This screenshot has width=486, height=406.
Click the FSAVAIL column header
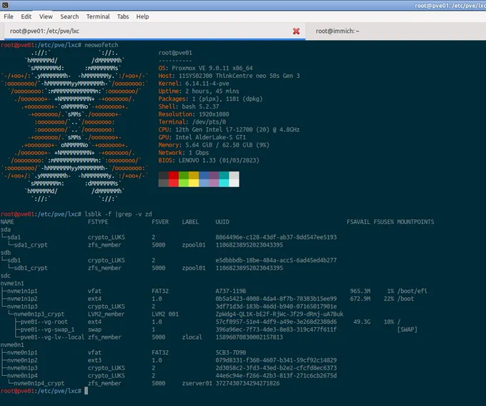point(358,222)
